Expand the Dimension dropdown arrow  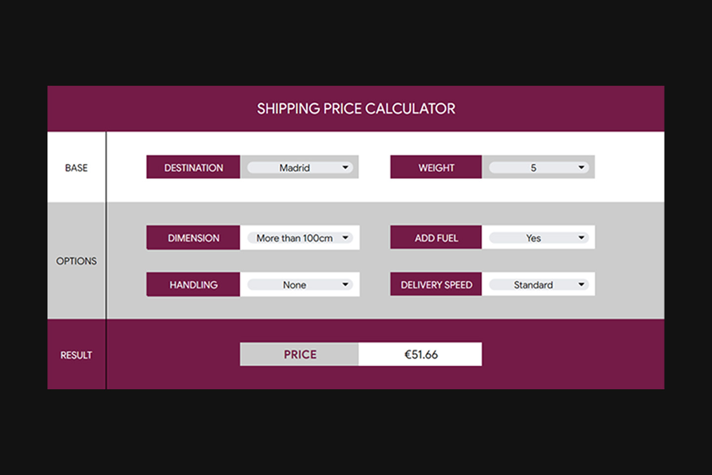coord(345,238)
